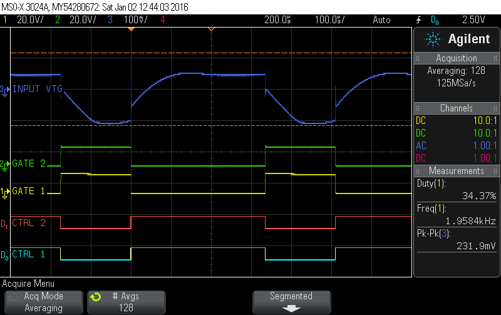Click the Averaging: 128 acquisition text
This screenshot has height=315, width=501.
(x=457, y=71)
